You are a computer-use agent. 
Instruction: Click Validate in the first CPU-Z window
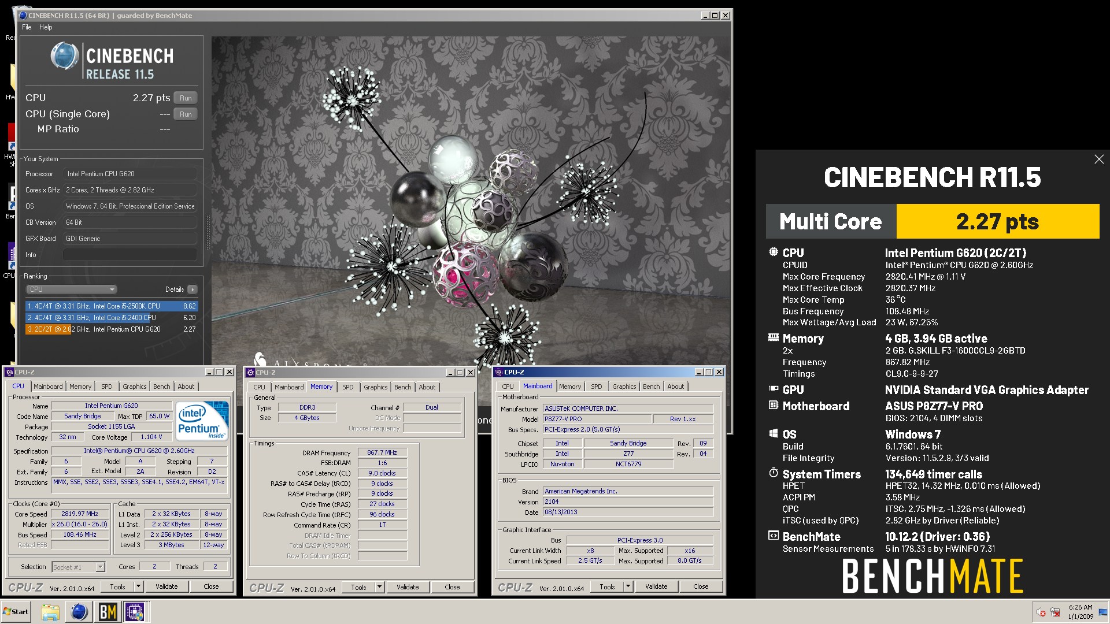[x=166, y=586]
